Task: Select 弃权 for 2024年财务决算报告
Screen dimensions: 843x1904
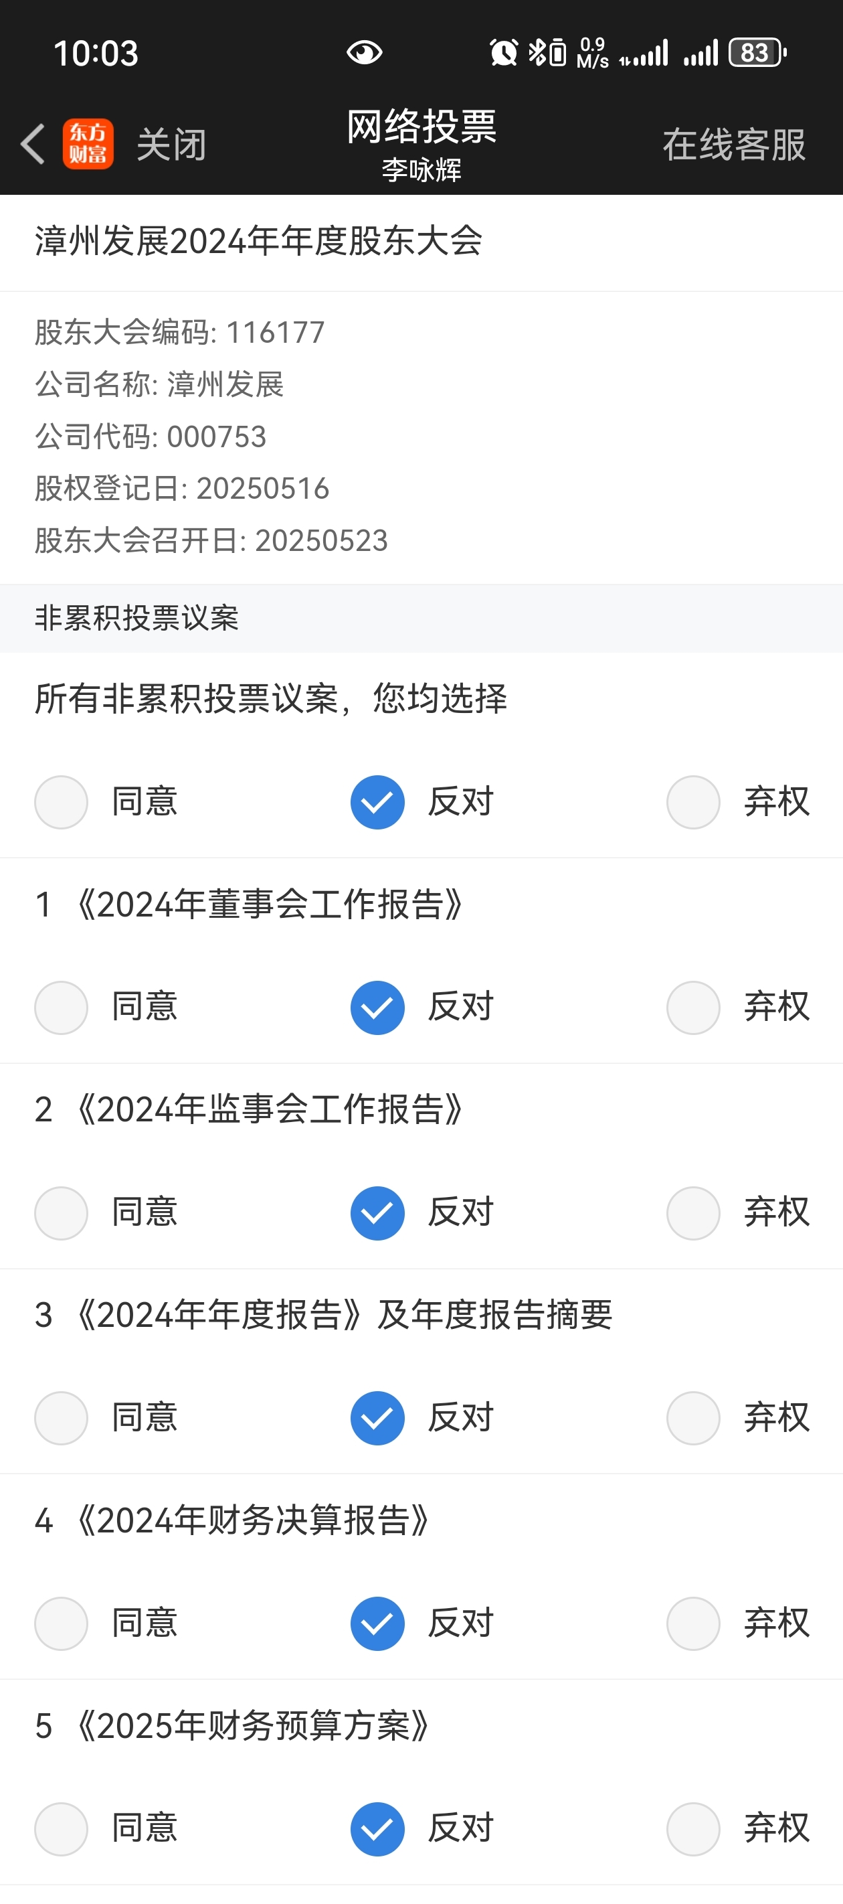Action: (x=693, y=1623)
